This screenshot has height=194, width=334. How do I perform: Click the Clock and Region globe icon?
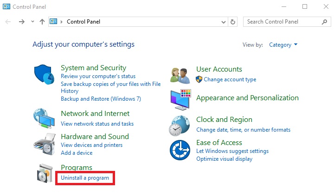click(180, 124)
